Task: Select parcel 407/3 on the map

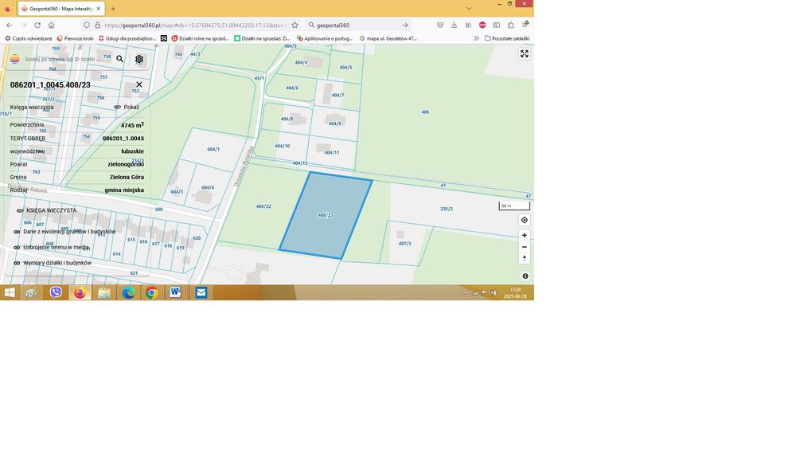Action: [404, 244]
